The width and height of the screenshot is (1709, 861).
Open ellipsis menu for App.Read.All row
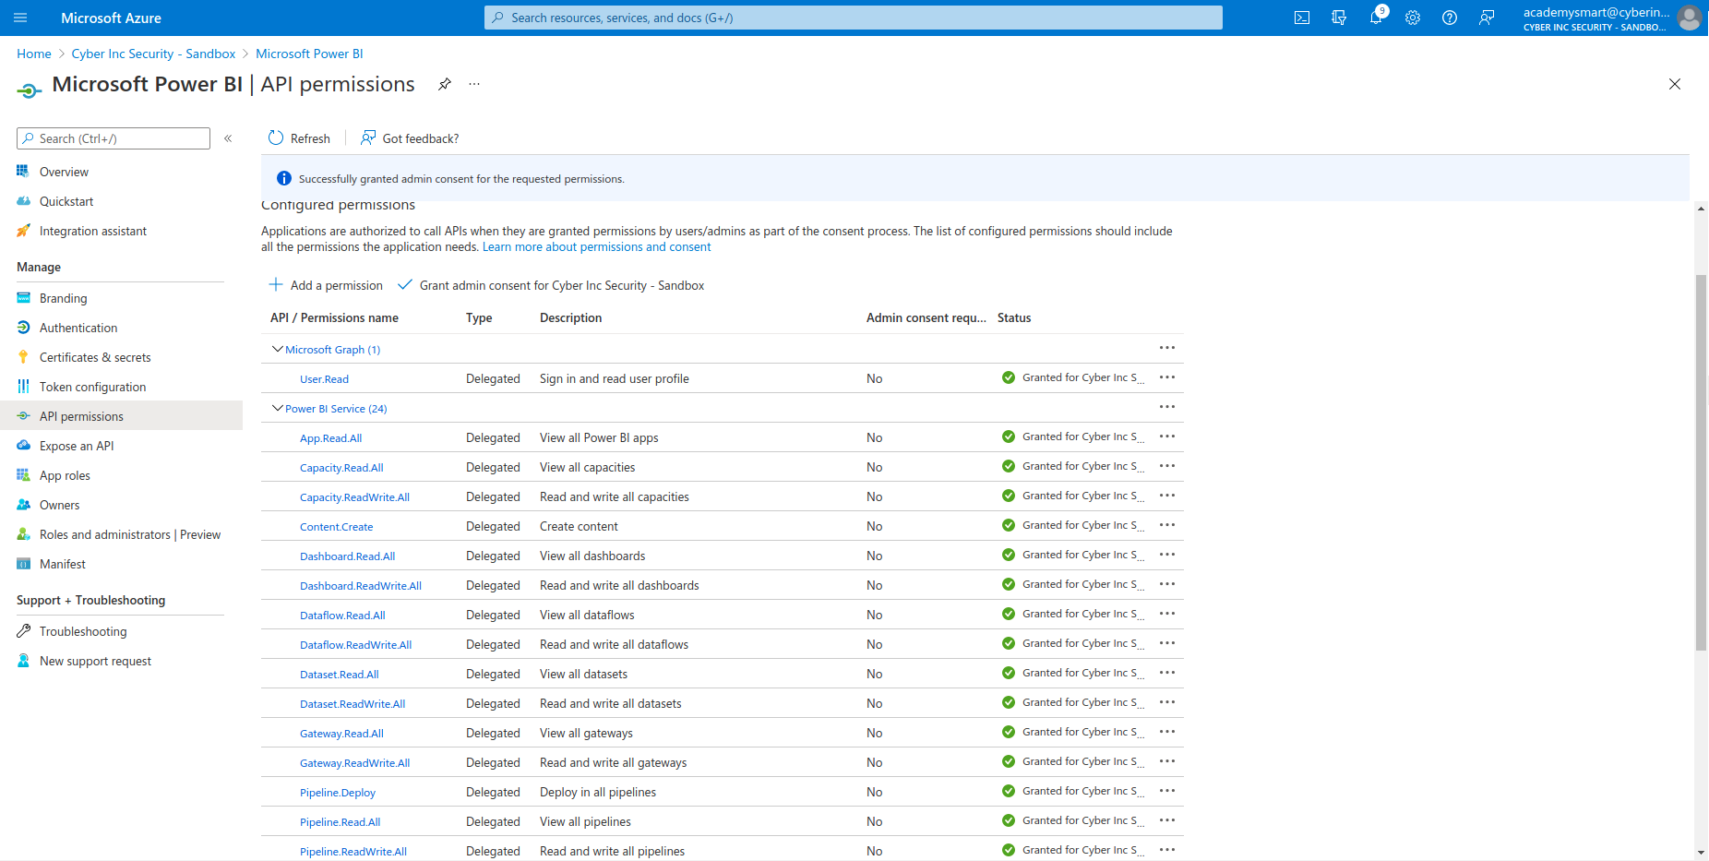pos(1167,436)
